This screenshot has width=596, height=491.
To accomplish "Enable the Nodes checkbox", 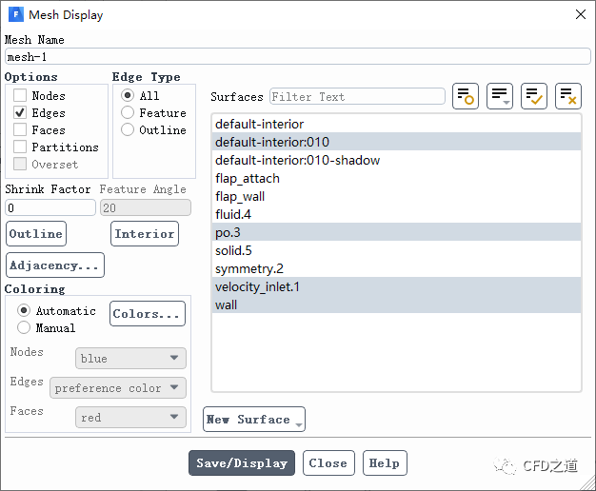I will tap(20, 96).
